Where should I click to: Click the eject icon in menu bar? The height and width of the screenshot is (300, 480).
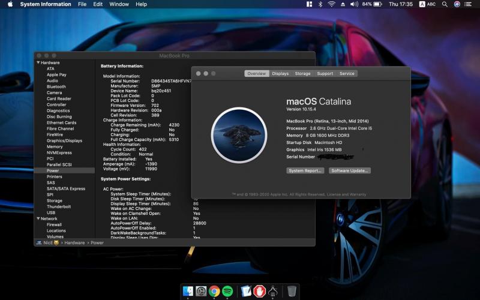pyautogui.click(x=343, y=4)
